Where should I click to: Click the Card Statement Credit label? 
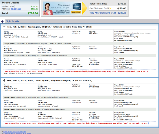click(x=99, y=8)
